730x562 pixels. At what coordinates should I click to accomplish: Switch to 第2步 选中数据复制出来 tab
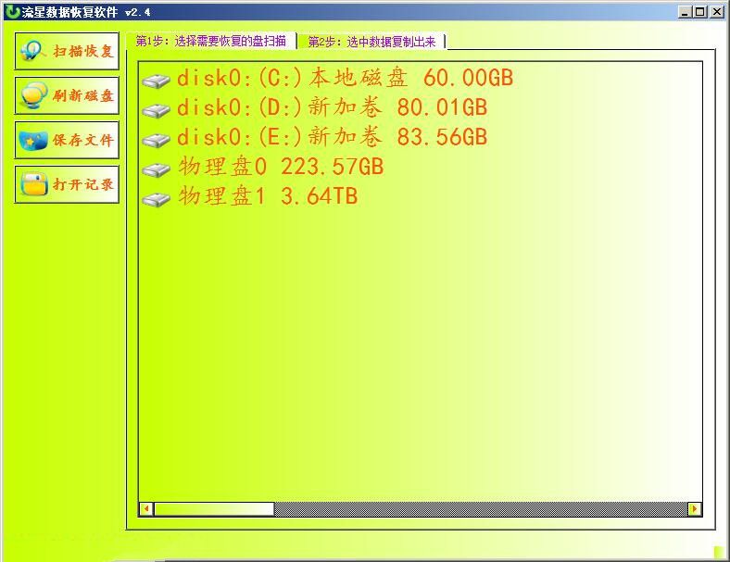click(371, 42)
